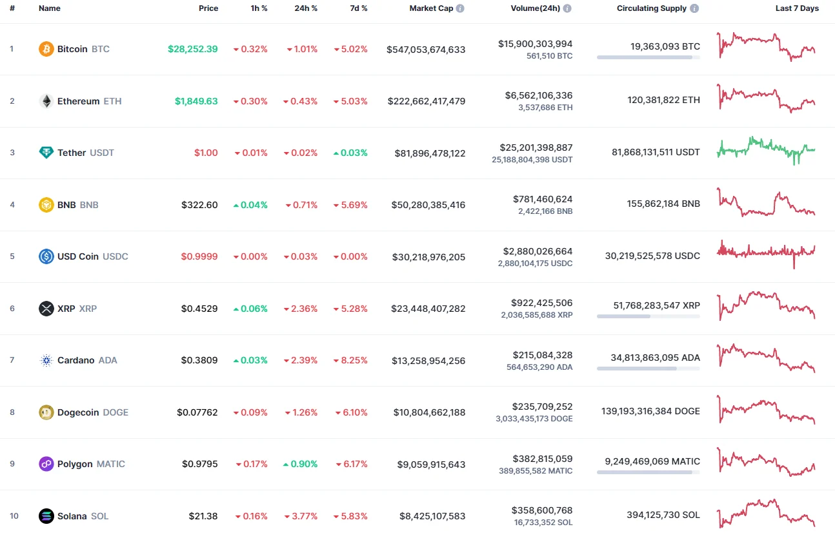Click the Tether 7-day green sparkline chart

[x=765, y=151]
